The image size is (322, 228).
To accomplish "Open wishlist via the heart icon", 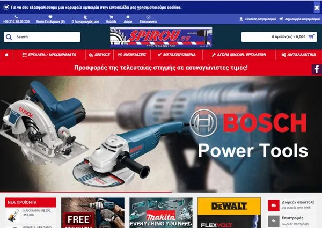I will point(50,17).
